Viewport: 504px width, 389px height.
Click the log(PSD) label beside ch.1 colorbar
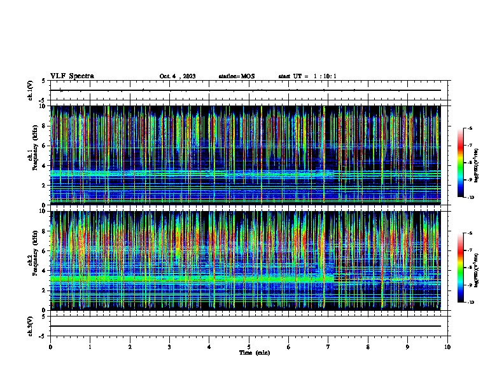(x=477, y=166)
